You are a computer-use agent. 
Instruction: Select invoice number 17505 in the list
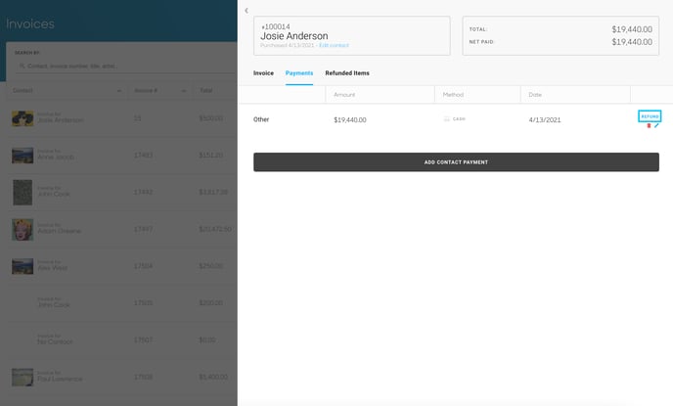[144, 303]
